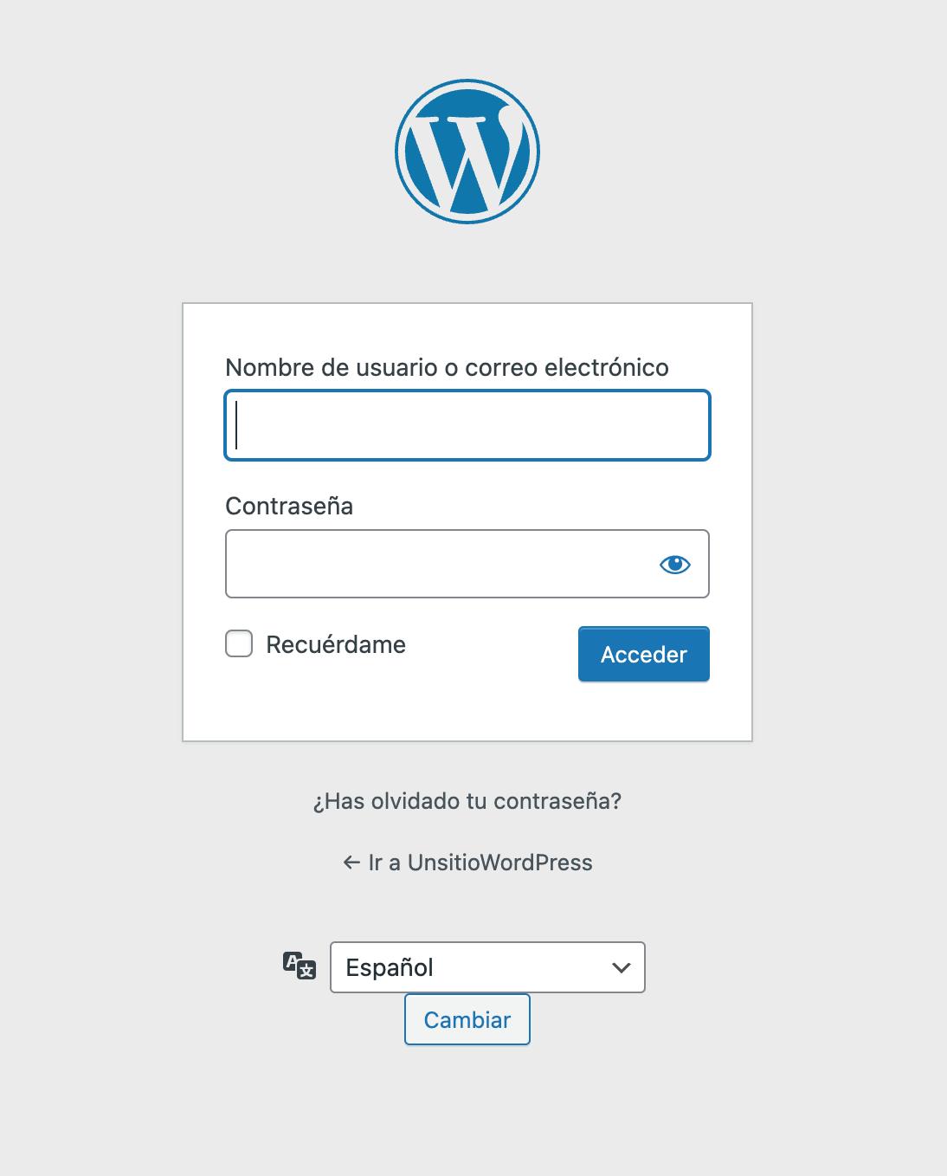The image size is (947, 1176).
Task: Follow the Ir a UnsitioWordPress link
Action: [467, 863]
